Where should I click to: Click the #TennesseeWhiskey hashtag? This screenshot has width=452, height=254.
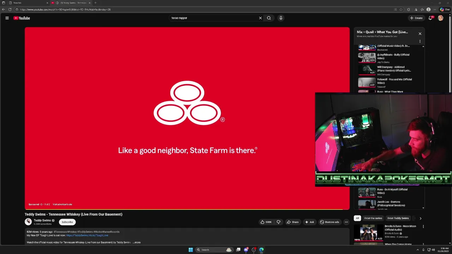(65, 232)
